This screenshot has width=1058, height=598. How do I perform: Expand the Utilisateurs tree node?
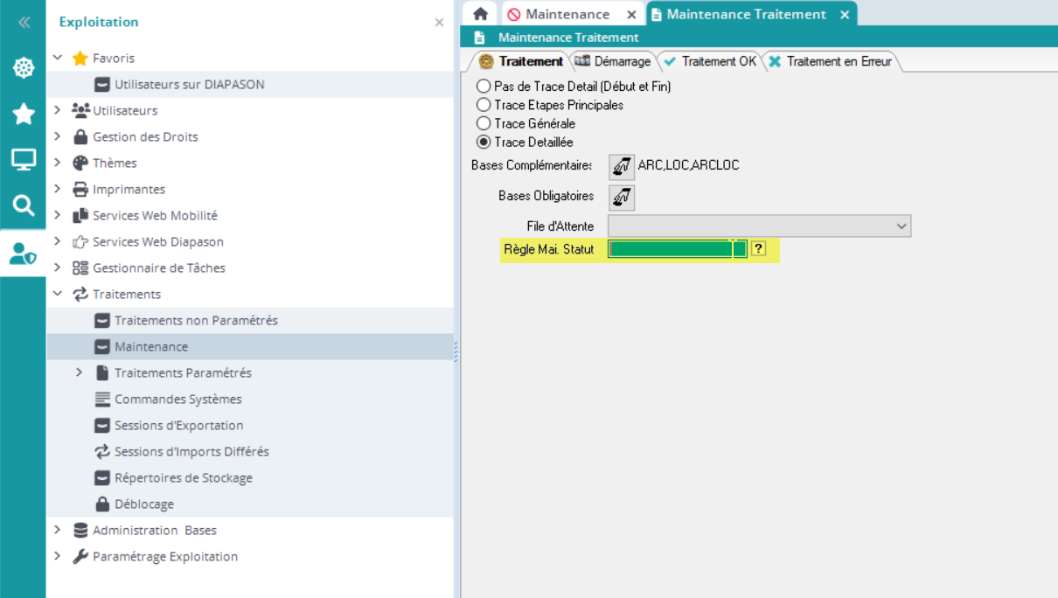(58, 110)
